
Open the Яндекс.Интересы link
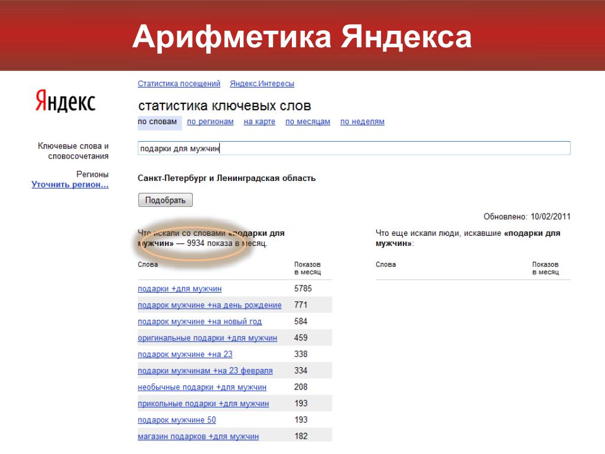tap(262, 83)
